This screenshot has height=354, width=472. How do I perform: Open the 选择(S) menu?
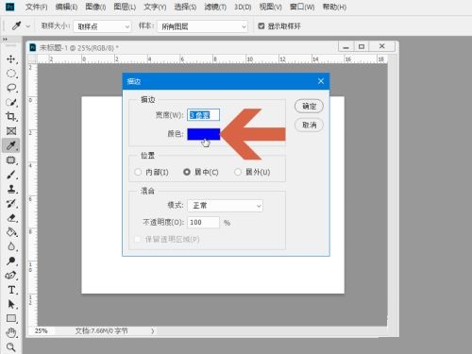(x=185, y=7)
